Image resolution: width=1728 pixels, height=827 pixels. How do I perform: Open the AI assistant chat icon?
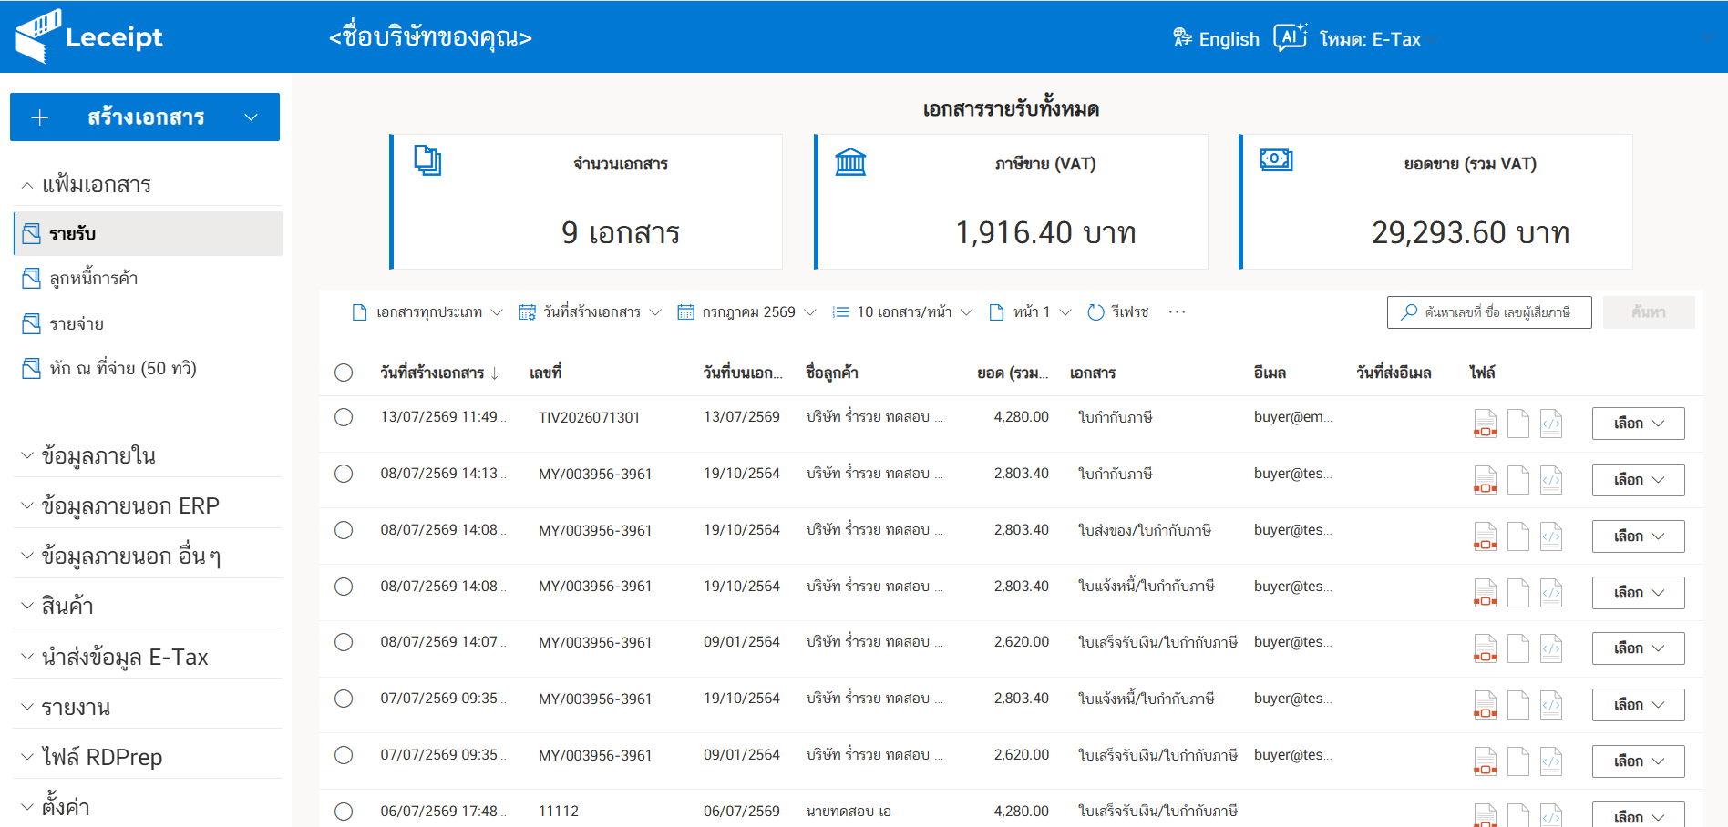click(x=1290, y=37)
